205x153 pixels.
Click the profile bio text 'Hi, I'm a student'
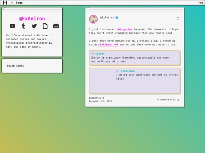click(x=30, y=41)
